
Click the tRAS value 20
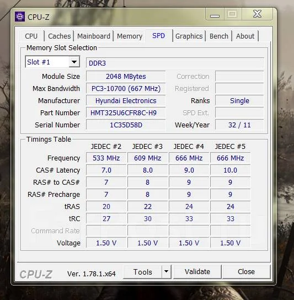[106, 206]
